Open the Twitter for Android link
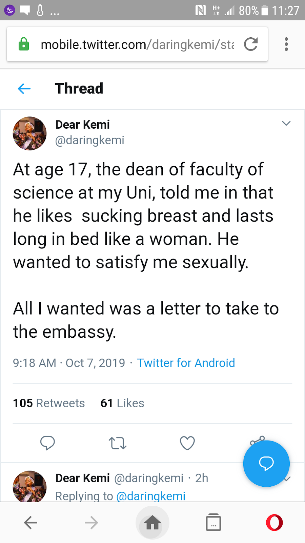The height and width of the screenshot is (543, 305). [x=186, y=363]
